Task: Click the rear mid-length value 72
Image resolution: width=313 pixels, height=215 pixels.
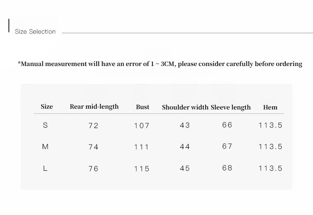Action: click(94, 126)
